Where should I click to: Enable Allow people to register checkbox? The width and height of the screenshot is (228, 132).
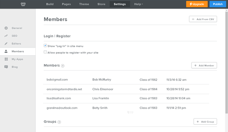(x=45, y=52)
